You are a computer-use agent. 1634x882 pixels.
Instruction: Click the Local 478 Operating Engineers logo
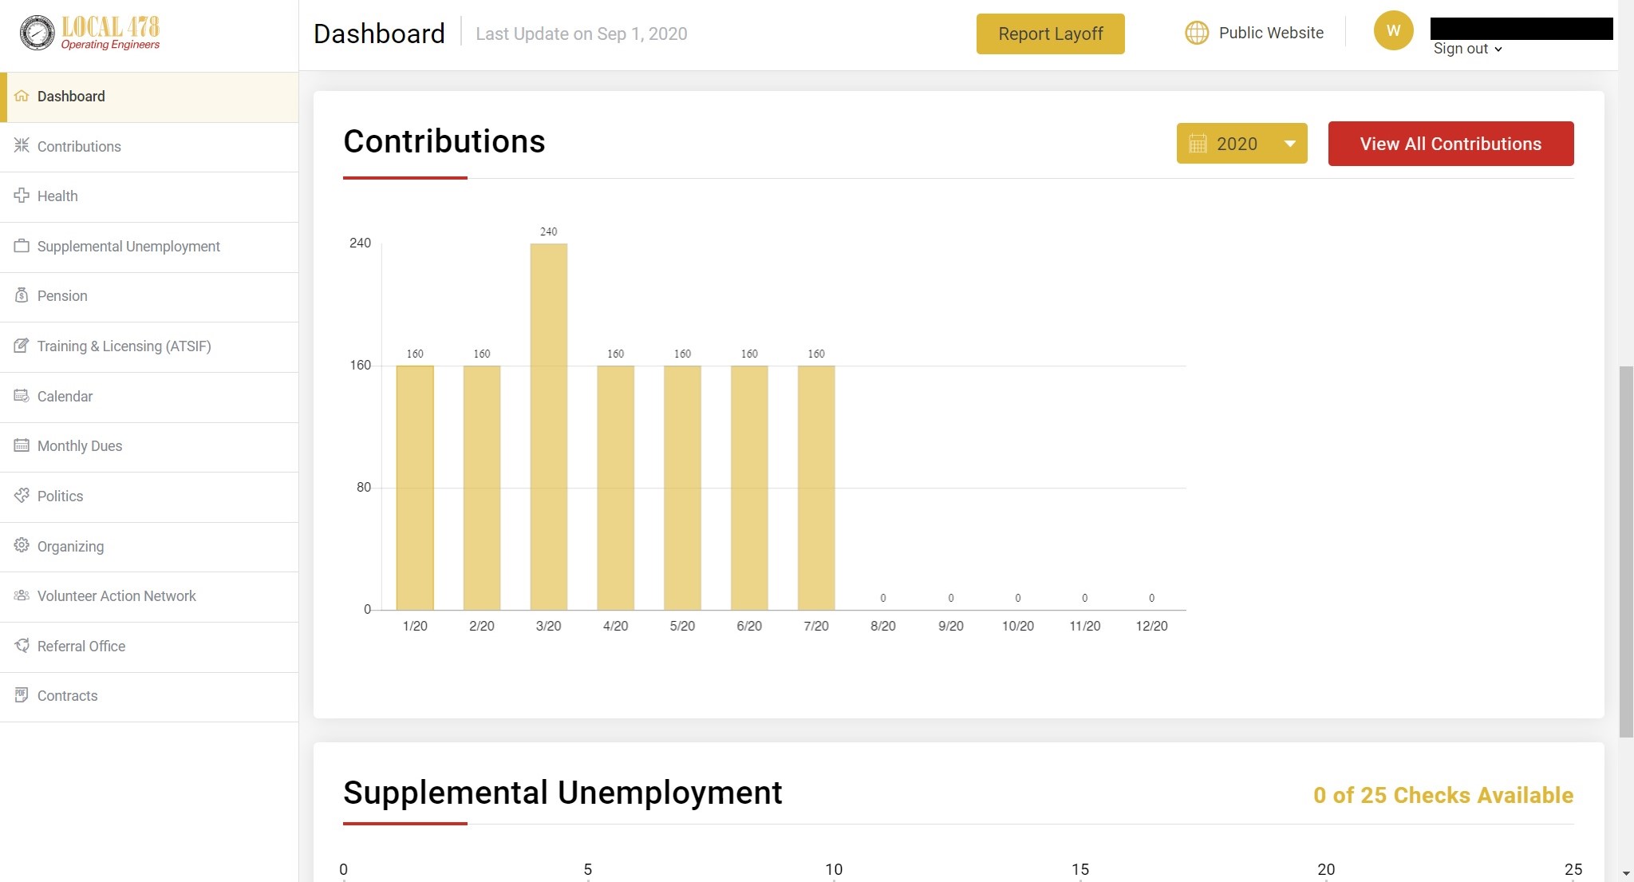point(90,33)
